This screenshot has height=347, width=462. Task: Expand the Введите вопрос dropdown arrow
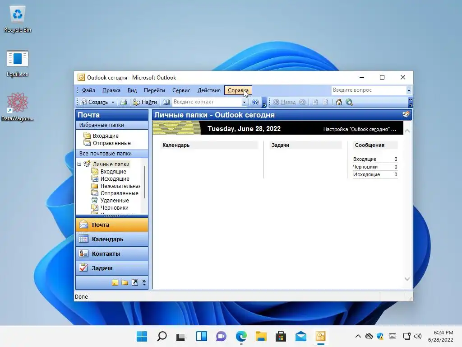tap(409, 90)
